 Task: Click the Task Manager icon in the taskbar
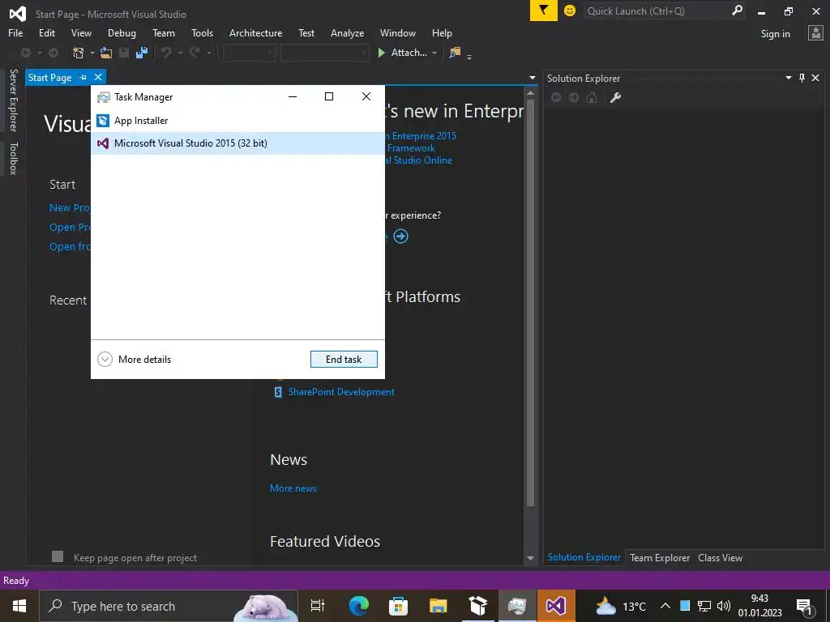point(517,606)
